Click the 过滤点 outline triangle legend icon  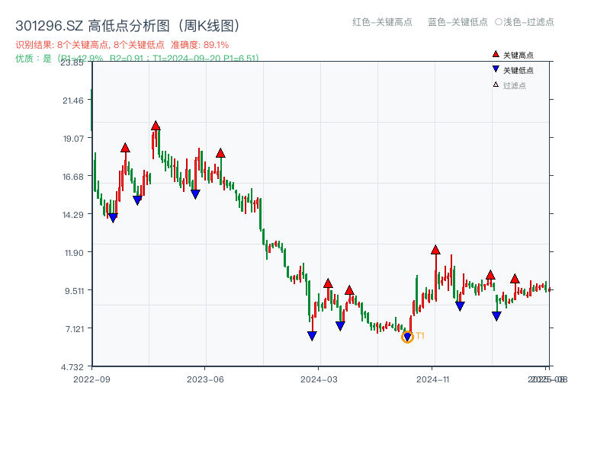[x=496, y=84]
